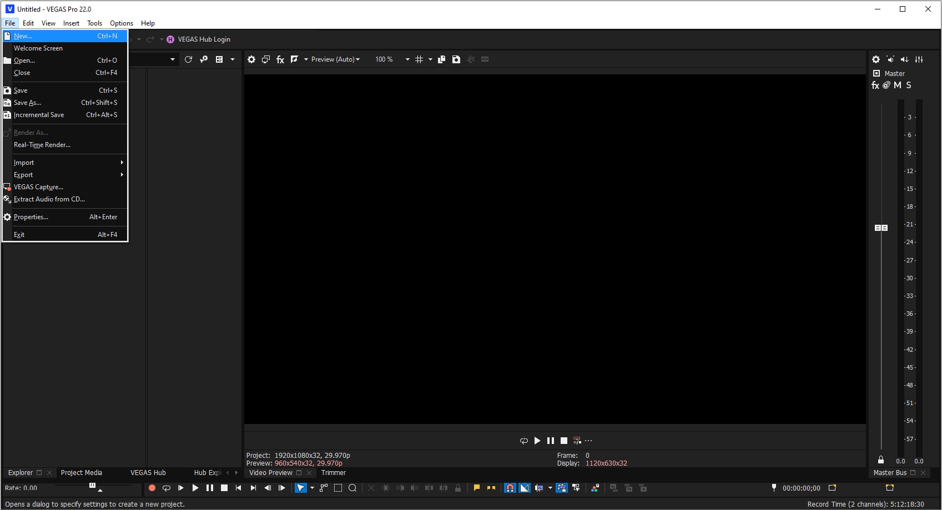Screen dimensions: 942x510
Task: Solo the Master bus
Action: pyautogui.click(x=909, y=85)
